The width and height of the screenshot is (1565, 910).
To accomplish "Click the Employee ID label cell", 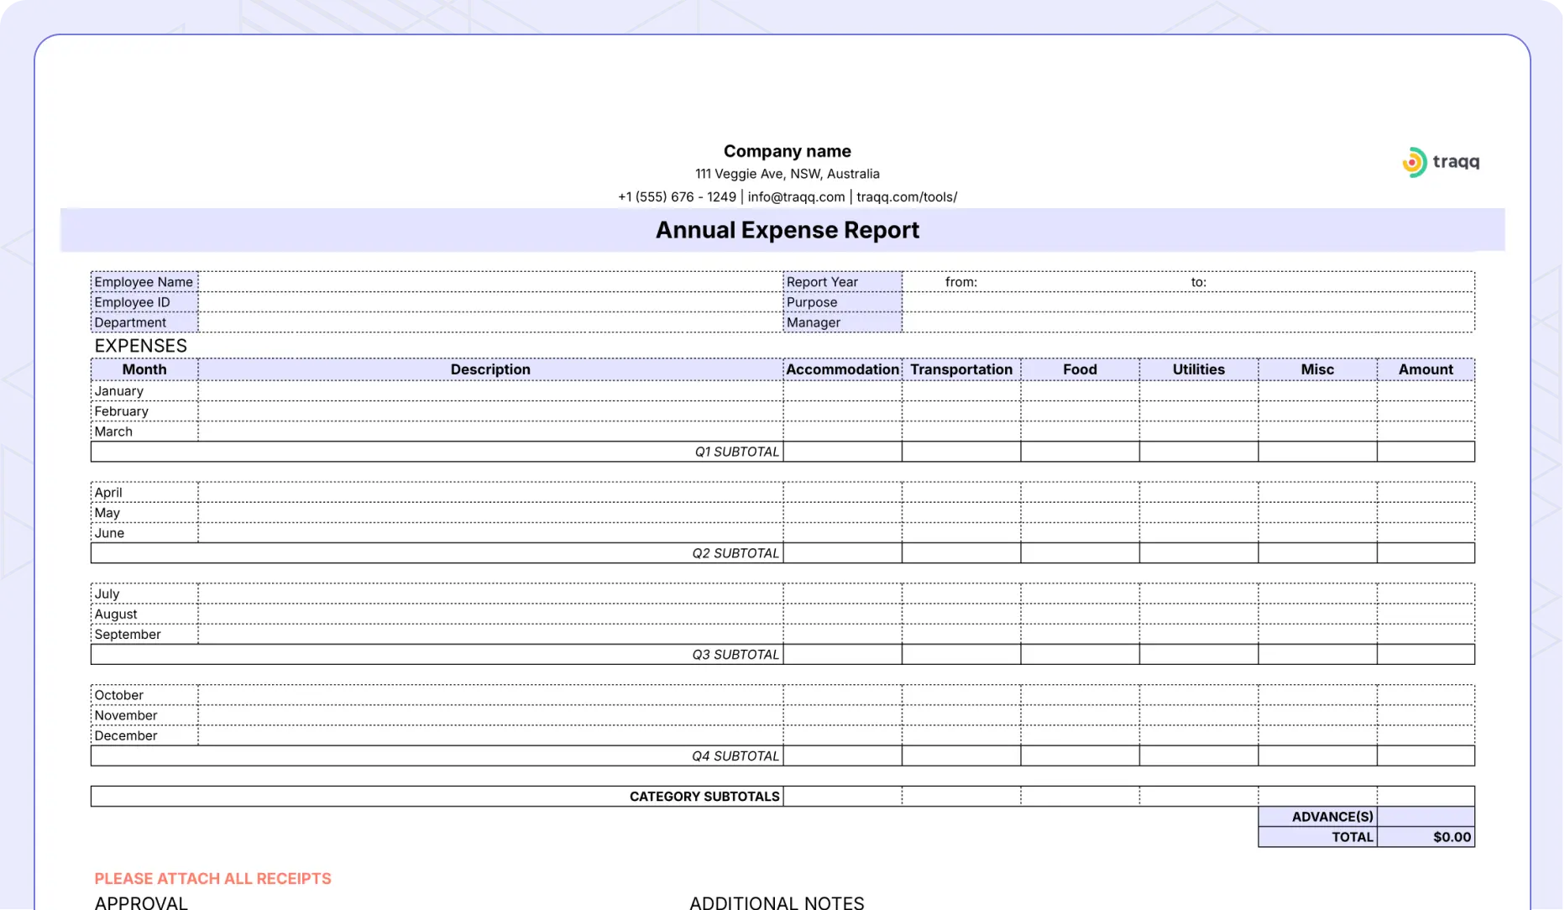I will click(144, 302).
